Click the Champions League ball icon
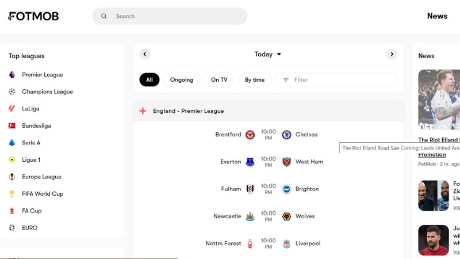Screen dimensions: 460x259 pyautogui.click(x=11, y=92)
